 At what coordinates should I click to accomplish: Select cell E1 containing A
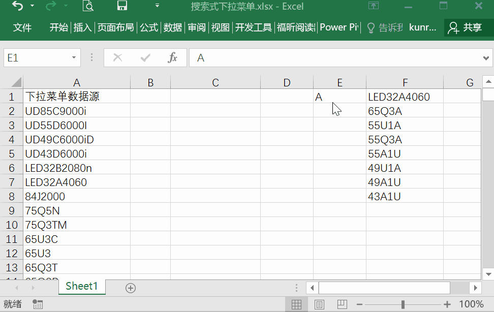[339, 97]
